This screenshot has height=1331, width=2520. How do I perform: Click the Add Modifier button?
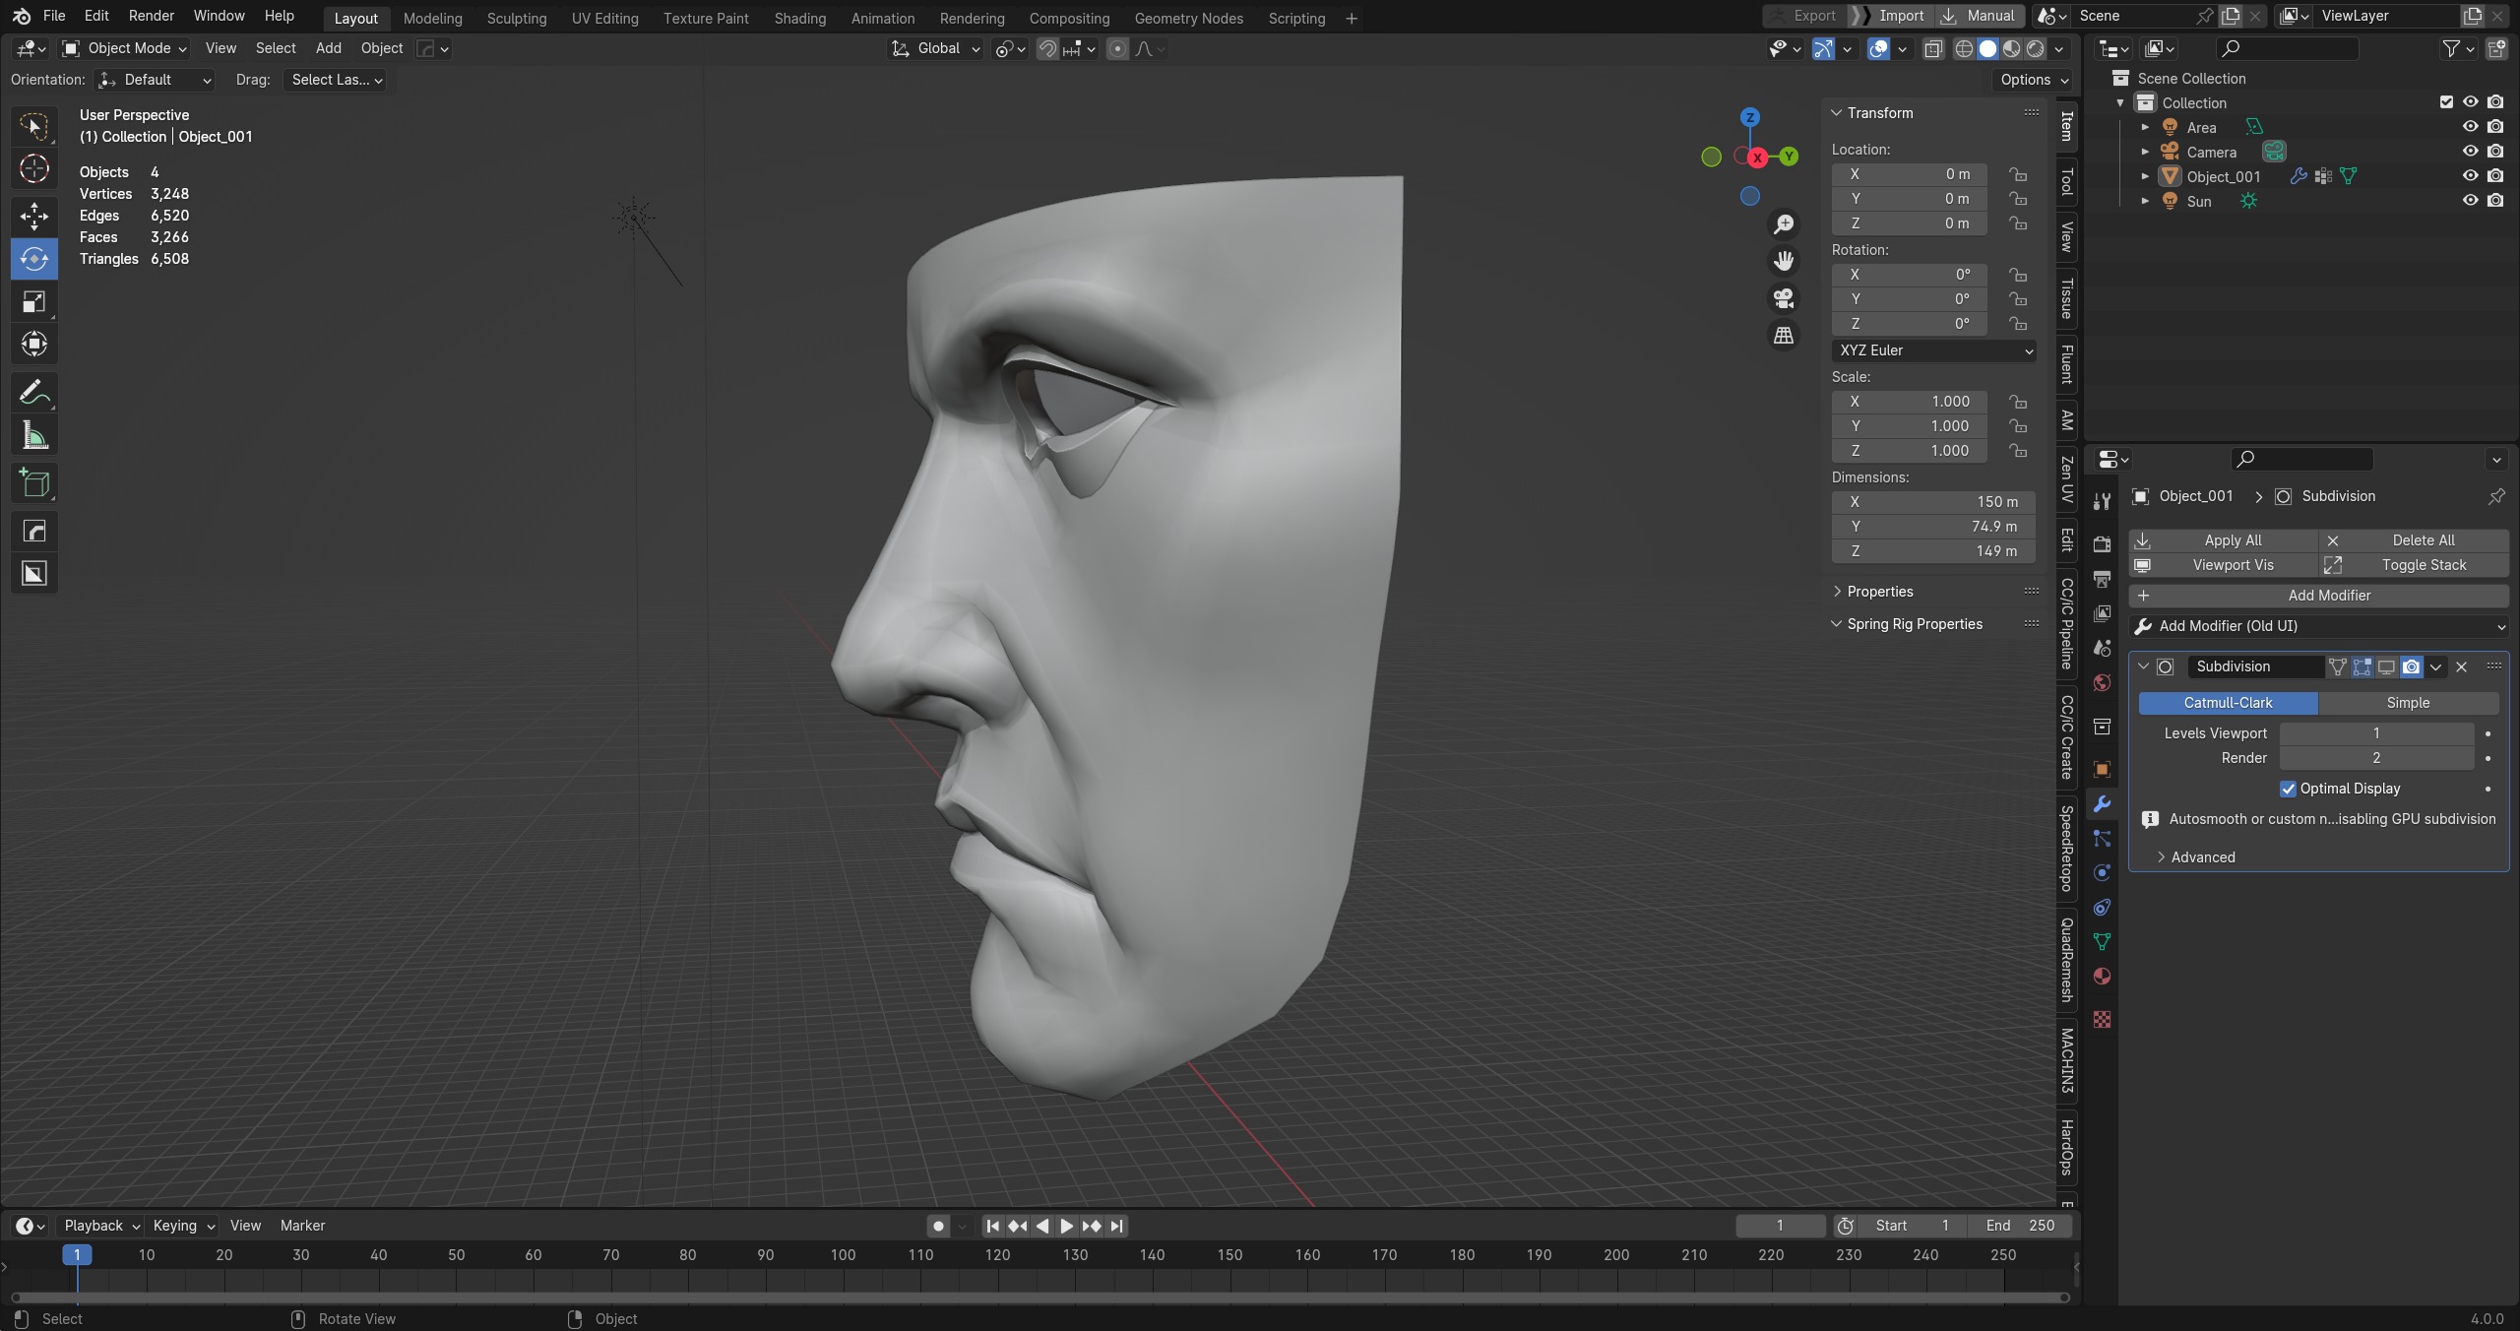pos(2318,596)
